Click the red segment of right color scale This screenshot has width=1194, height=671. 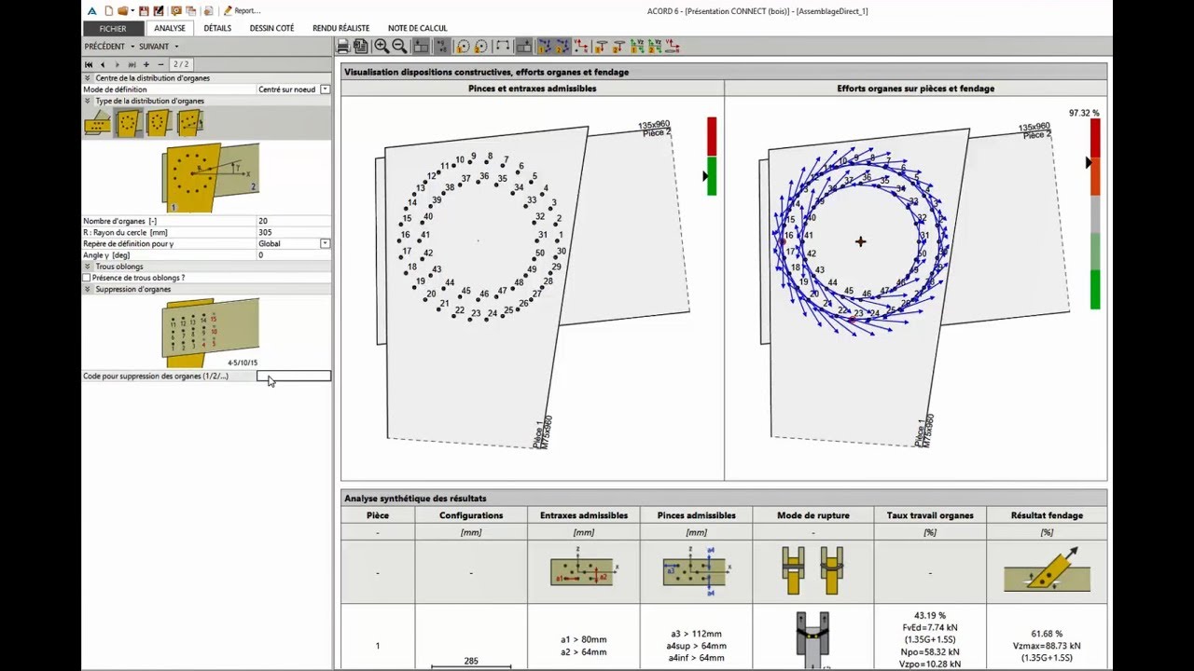click(1095, 137)
